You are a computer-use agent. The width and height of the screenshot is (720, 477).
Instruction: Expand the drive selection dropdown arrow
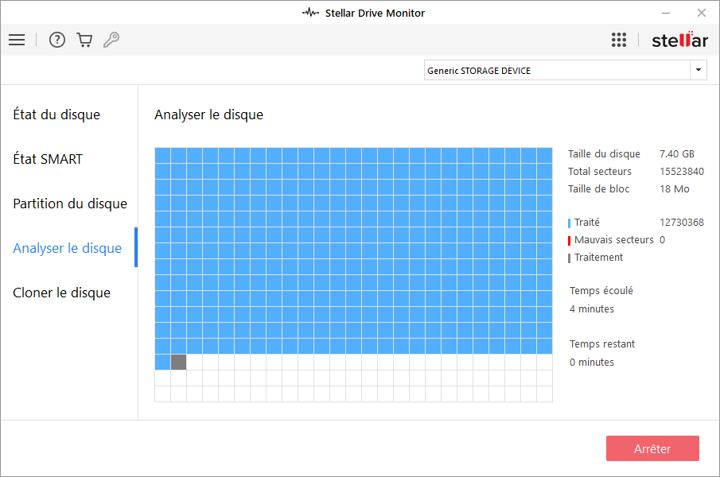click(x=699, y=70)
